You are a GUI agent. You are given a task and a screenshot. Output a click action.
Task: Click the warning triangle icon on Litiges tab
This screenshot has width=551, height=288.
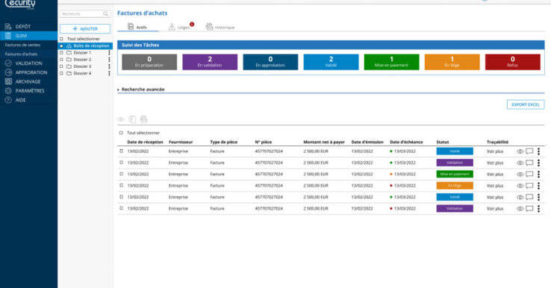[x=172, y=27]
